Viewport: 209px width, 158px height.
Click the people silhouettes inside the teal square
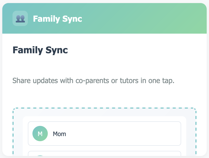tap(20, 18)
